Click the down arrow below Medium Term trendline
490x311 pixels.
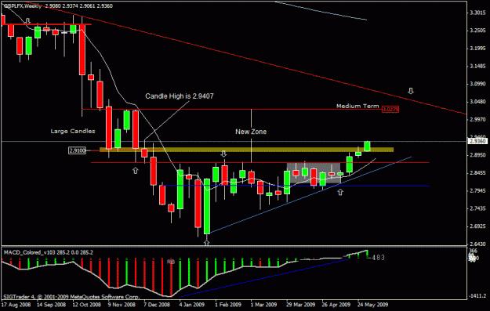tap(411, 91)
